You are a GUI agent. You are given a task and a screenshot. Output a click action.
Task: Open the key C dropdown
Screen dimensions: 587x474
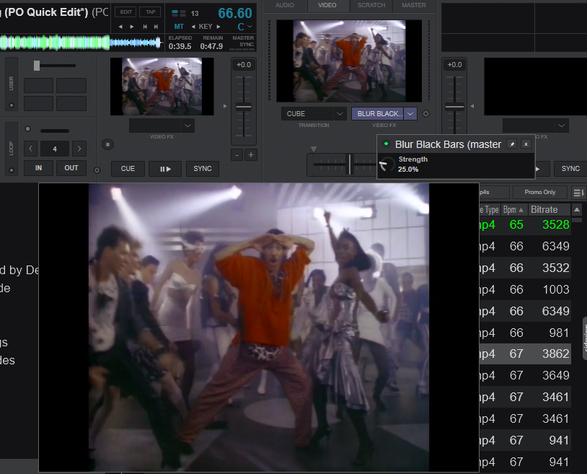[245, 27]
